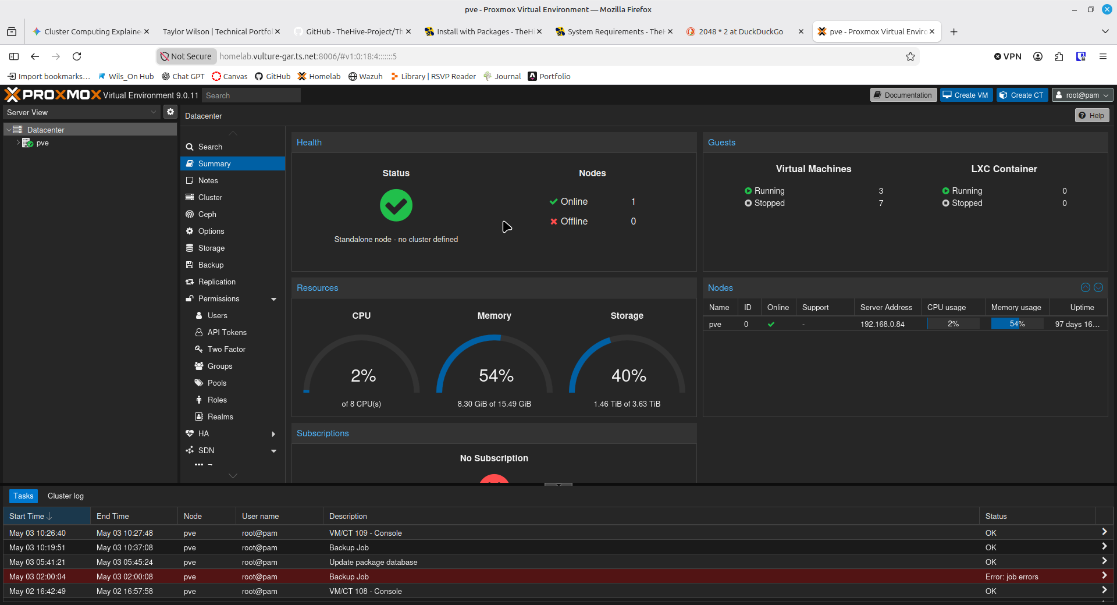Click the first circular icon in the Nodes panel header

pos(1086,287)
